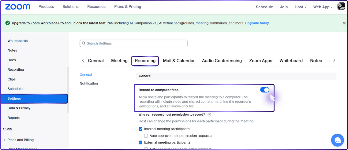Click Join in the top bar
Viewport: 348px width, 150px height.
[284, 7]
